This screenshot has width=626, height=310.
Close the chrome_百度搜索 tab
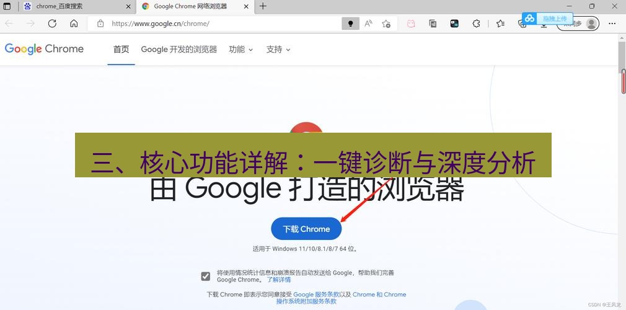128,6
